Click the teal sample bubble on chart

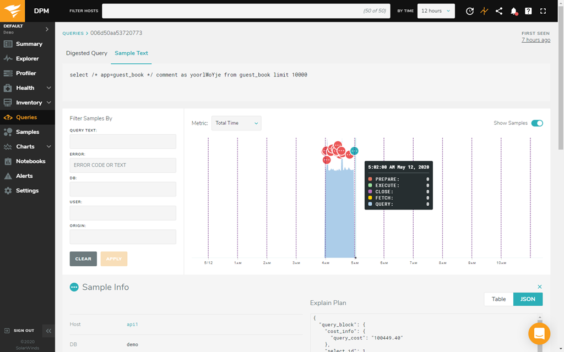tap(355, 151)
